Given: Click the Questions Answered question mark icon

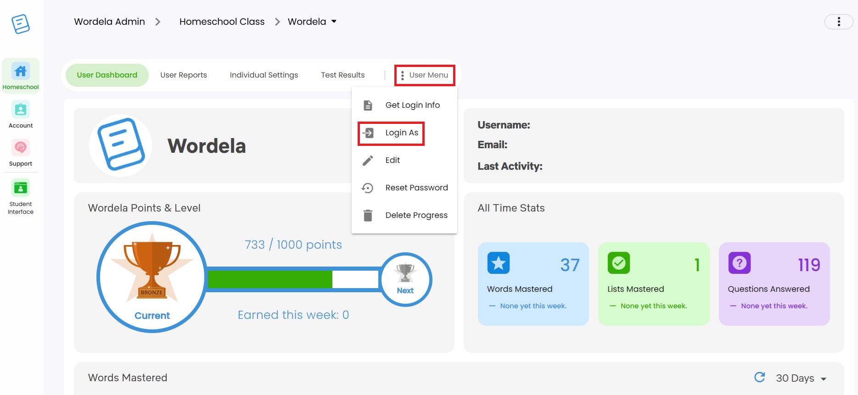Looking at the screenshot, I should point(739,263).
